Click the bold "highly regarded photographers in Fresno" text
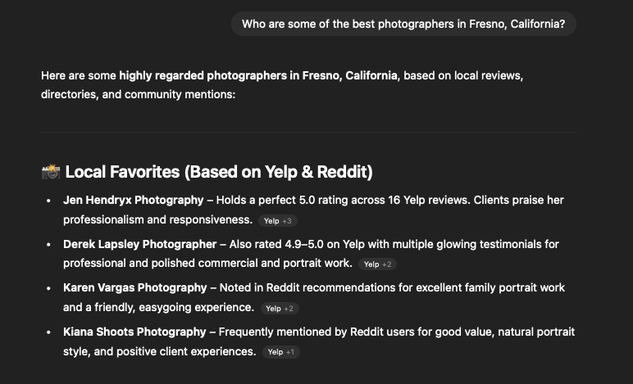The width and height of the screenshot is (633, 384). pos(258,75)
